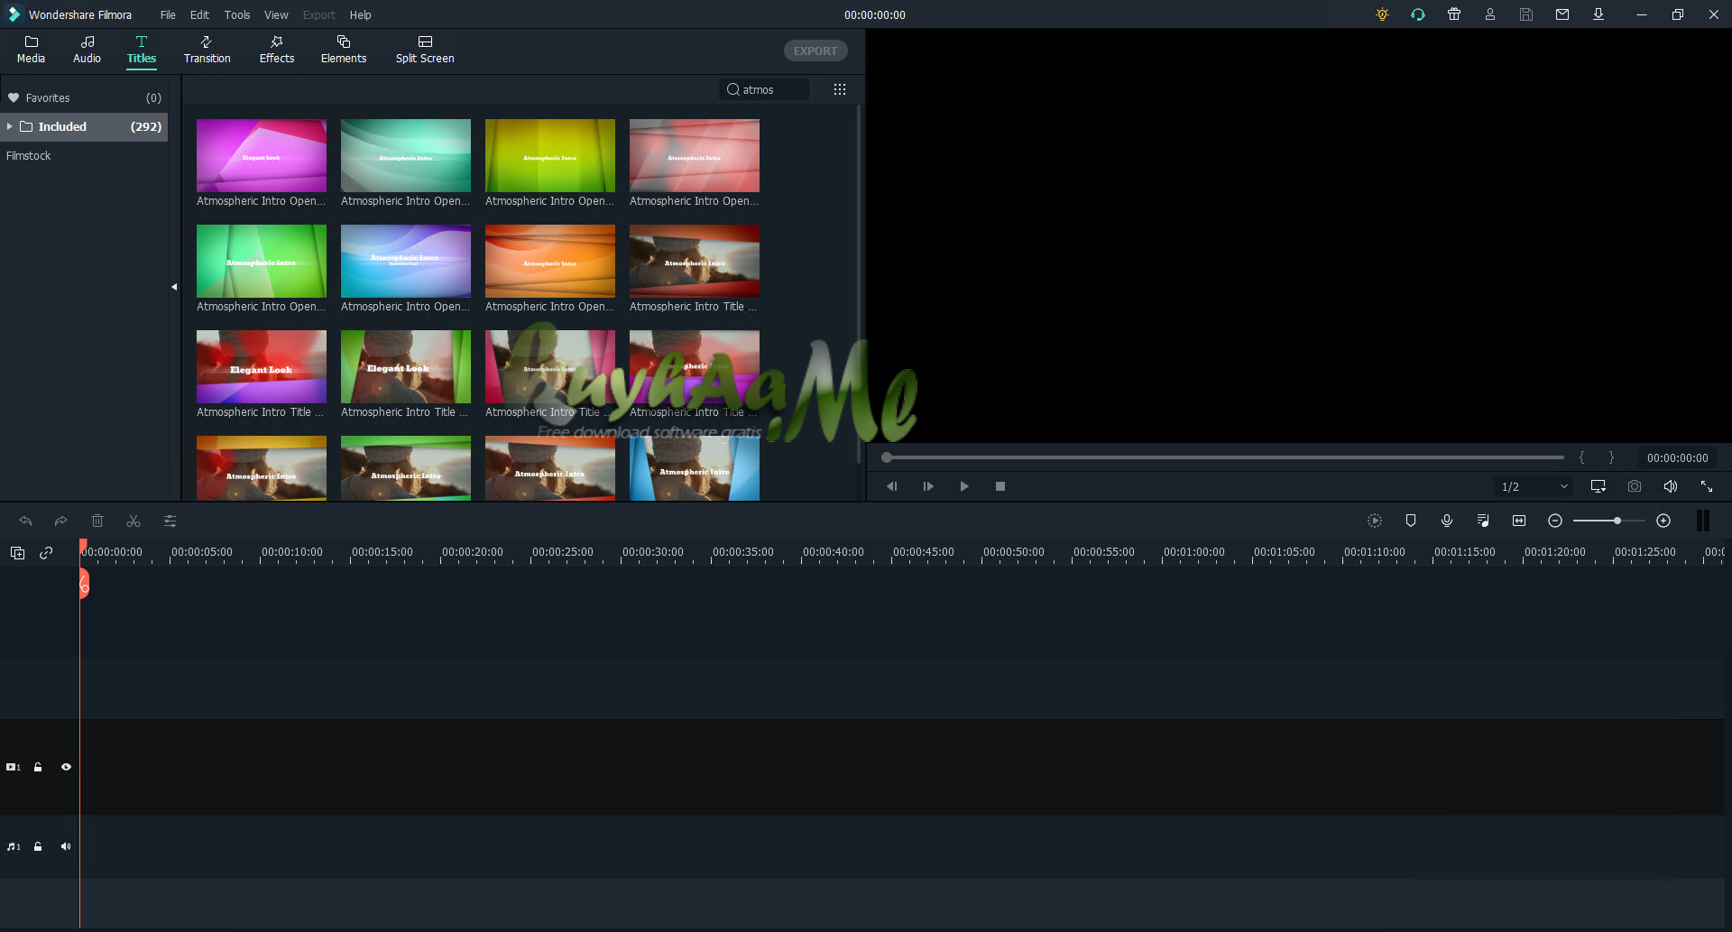Open the Elements tab

pyautogui.click(x=344, y=50)
